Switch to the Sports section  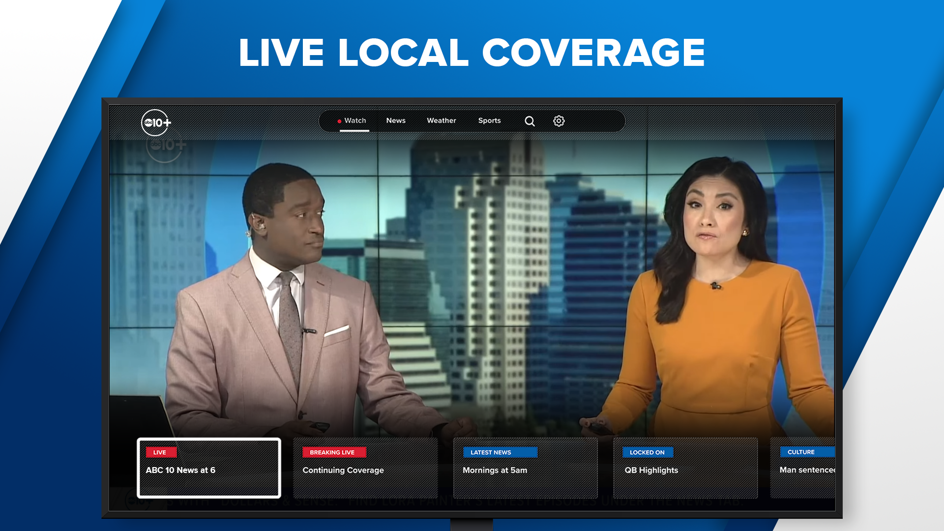coord(489,120)
